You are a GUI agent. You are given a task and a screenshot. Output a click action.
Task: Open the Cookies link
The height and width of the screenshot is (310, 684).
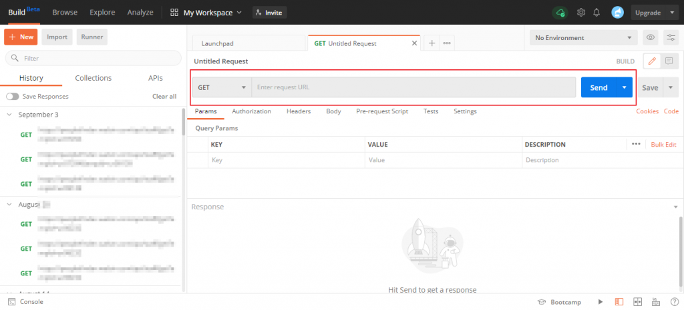pyautogui.click(x=647, y=111)
